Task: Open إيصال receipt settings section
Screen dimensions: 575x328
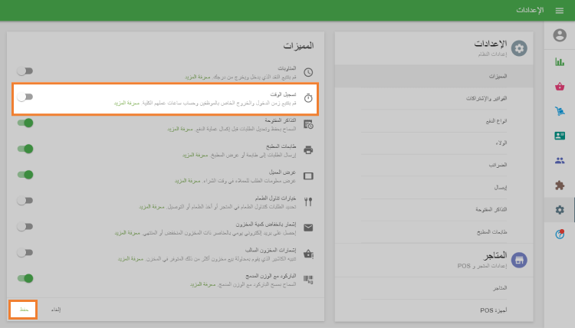Action: [x=434, y=187]
